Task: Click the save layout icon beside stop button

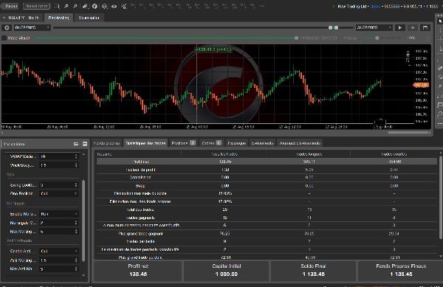Action: [x=425, y=27]
